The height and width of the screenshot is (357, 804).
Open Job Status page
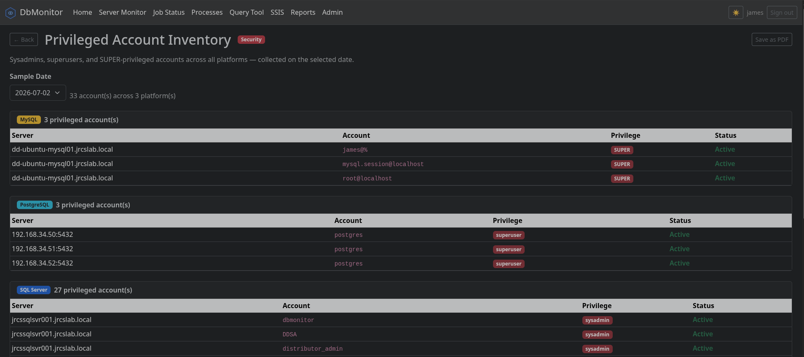pos(169,13)
